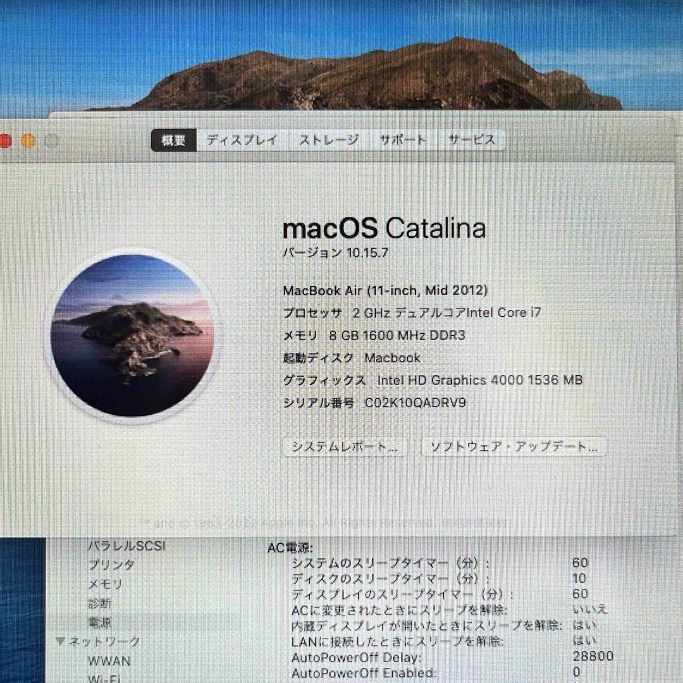Open the サポート tab

[x=403, y=140]
